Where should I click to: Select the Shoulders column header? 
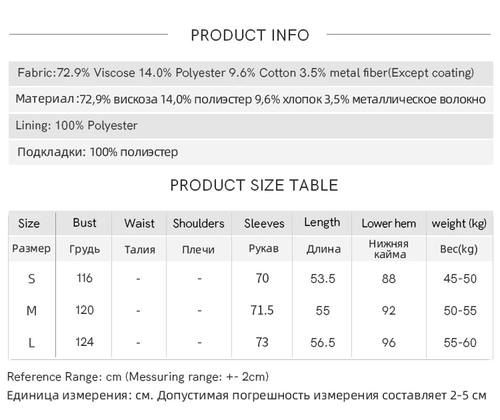pyautogui.click(x=199, y=223)
